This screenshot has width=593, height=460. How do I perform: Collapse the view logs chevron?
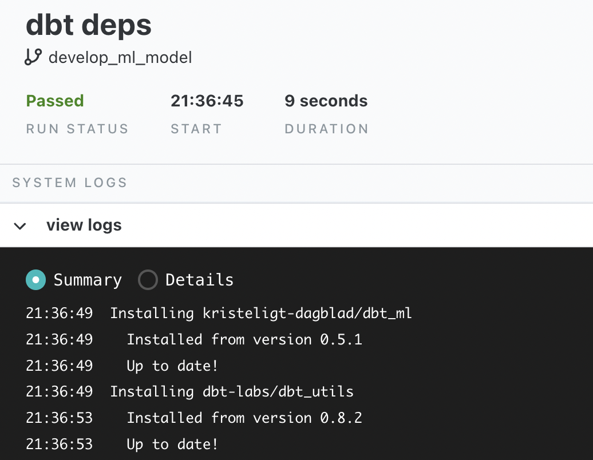pos(19,226)
